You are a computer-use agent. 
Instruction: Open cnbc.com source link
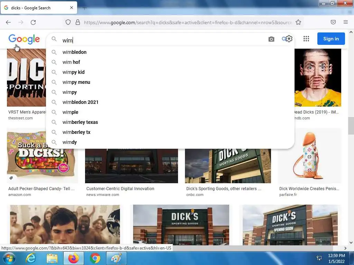pos(195,195)
